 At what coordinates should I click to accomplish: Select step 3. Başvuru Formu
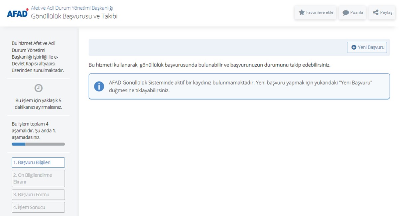pyautogui.click(x=38, y=195)
